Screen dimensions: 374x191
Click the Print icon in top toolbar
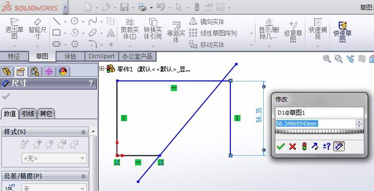143,8
